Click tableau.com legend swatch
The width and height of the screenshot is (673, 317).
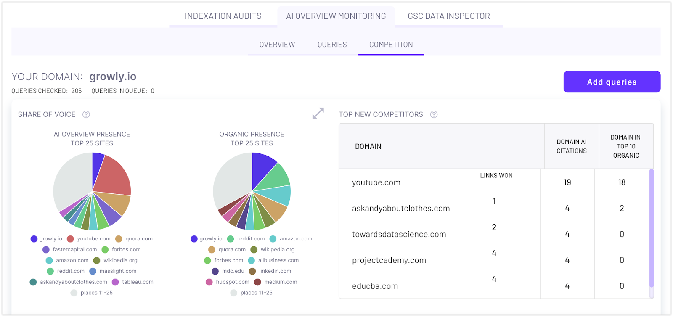[x=115, y=282]
